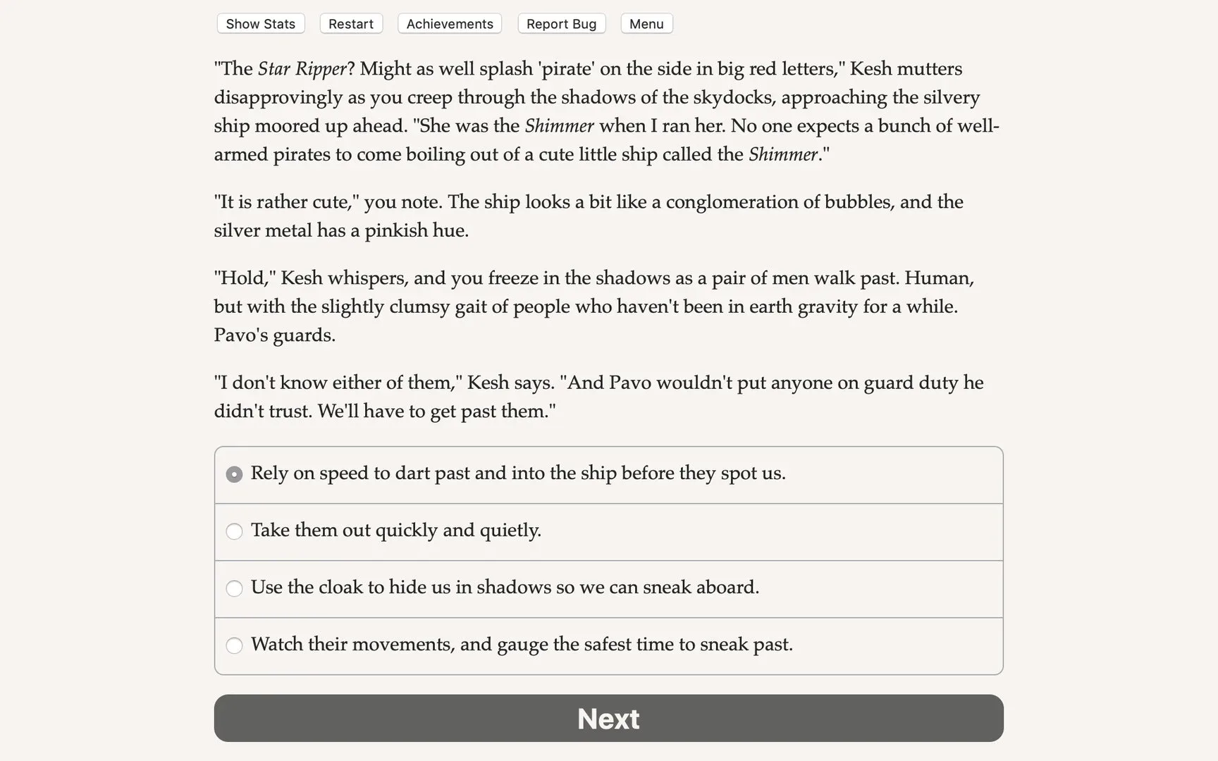Click the paragraph starting 'It is rather cute'
This screenshot has width=1218, height=761.
click(588, 216)
